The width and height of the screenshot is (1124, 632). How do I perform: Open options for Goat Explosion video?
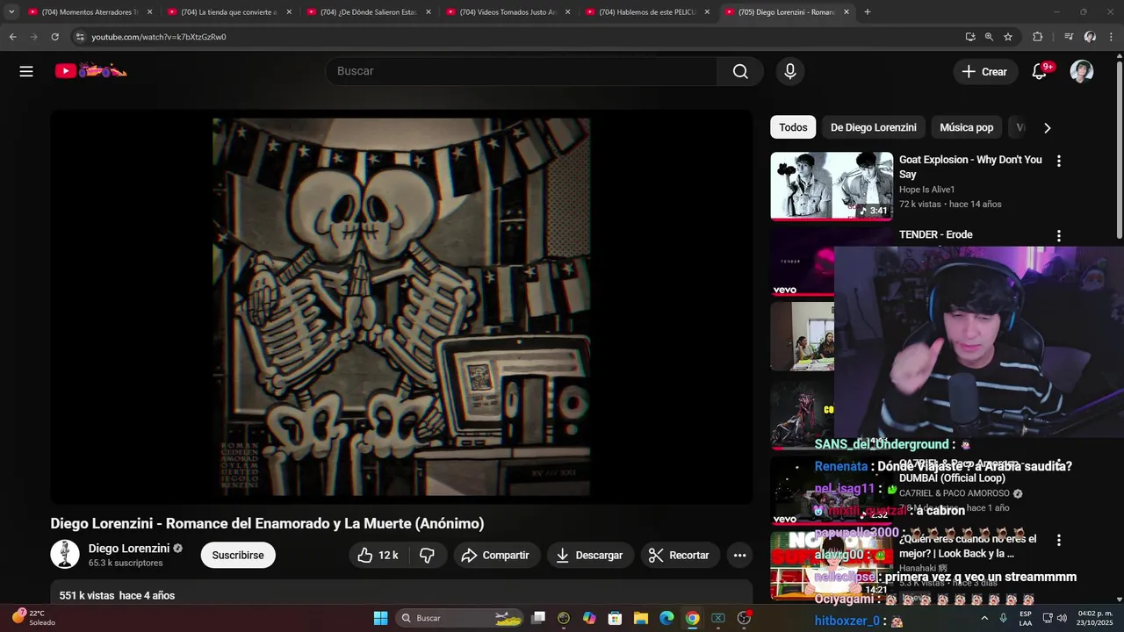pos(1058,161)
